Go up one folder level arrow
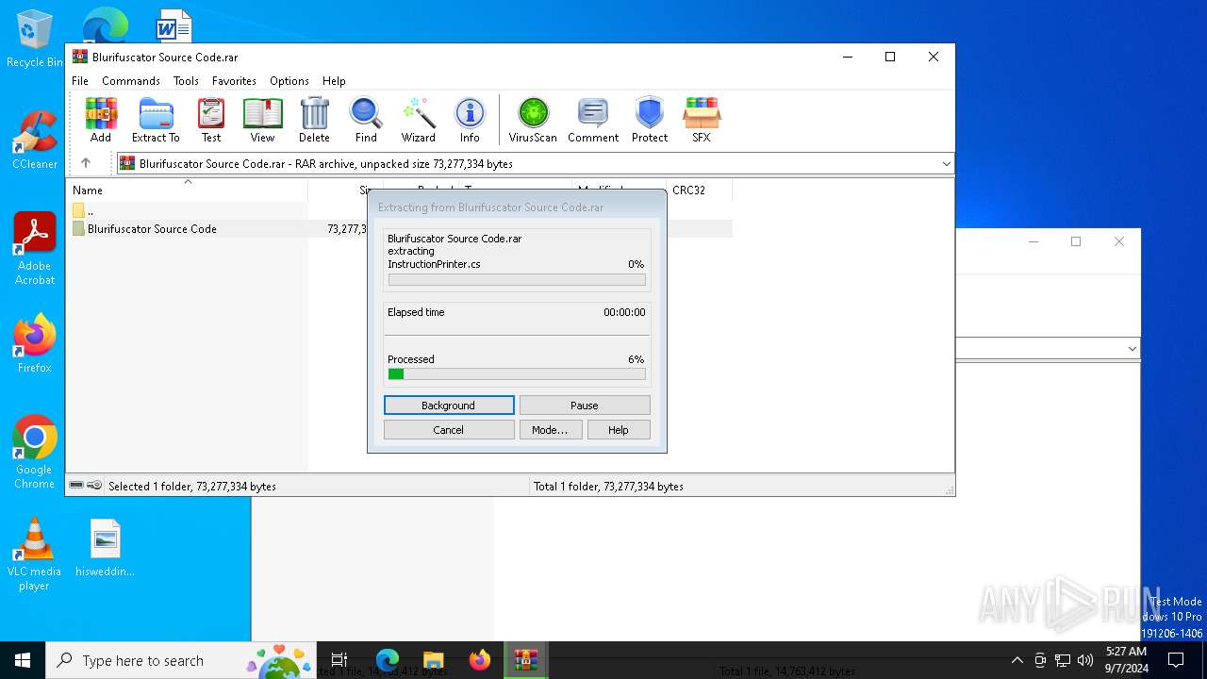1207x679 pixels. point(86,163)
